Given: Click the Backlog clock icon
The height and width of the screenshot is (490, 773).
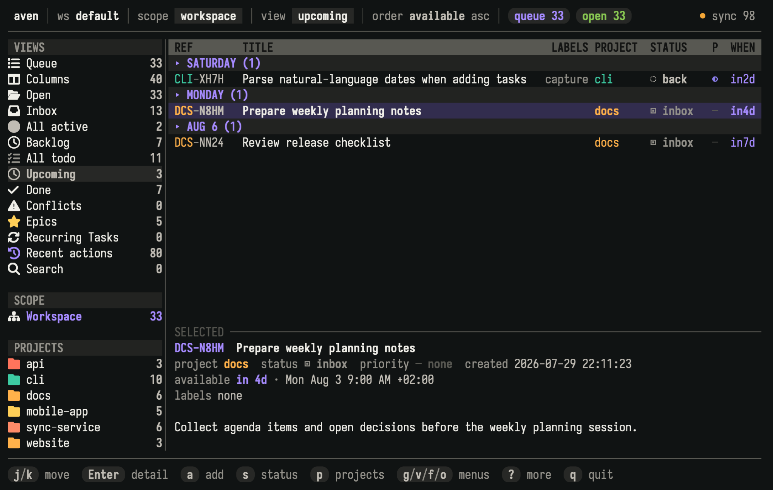Looking at the screenshot, I should (x=14, y=142).
